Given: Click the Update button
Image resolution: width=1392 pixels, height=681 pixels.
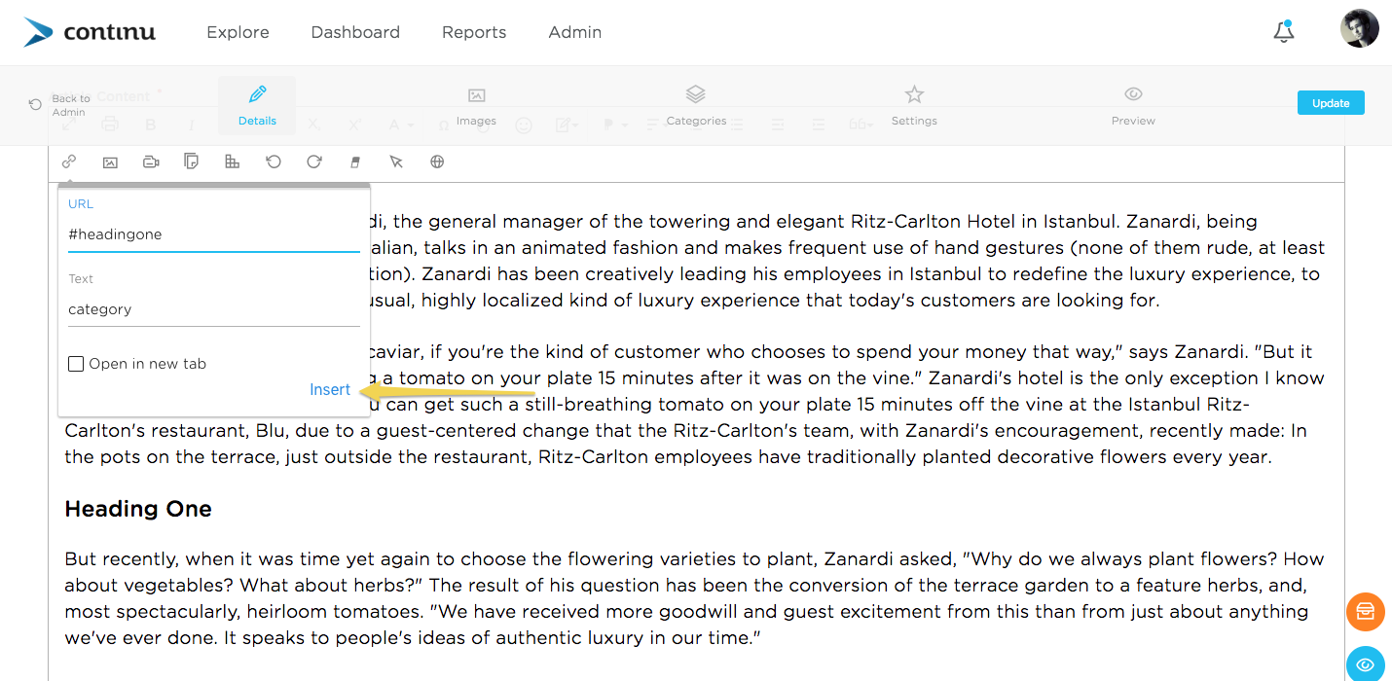Looking at the screenshot, I should pyautogui.click(x=1331, y=103).
